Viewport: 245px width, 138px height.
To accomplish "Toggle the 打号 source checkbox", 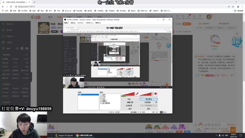I will click(x=101, y=97).
